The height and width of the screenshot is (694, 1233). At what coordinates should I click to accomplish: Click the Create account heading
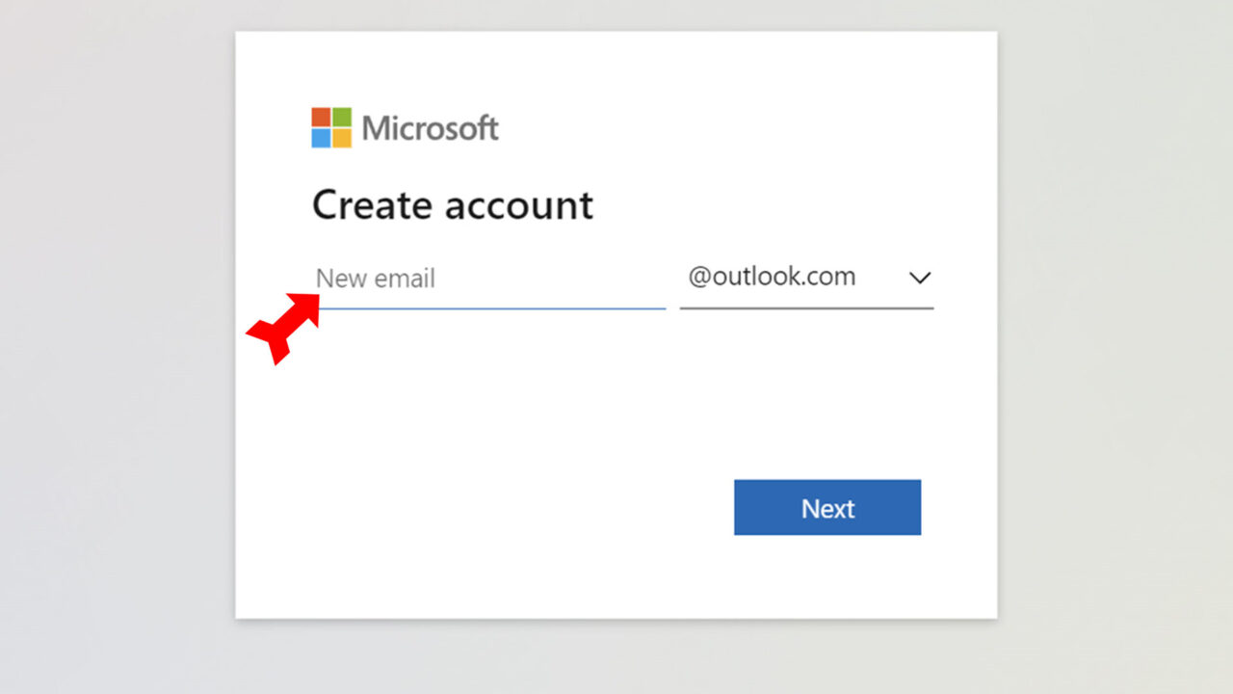click(452, 205)
